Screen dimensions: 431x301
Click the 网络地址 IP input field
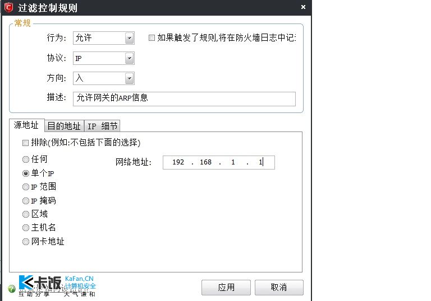tap(218, 162)
